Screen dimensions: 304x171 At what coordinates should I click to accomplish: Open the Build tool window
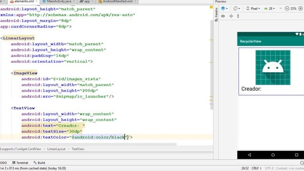(x=39, y=162)
